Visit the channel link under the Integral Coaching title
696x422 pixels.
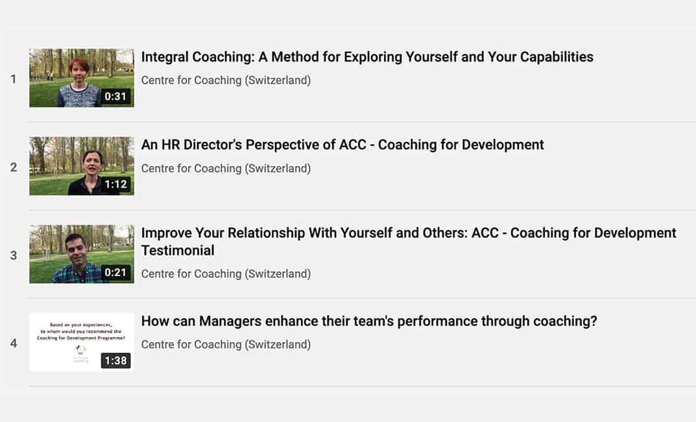(226, 80)
